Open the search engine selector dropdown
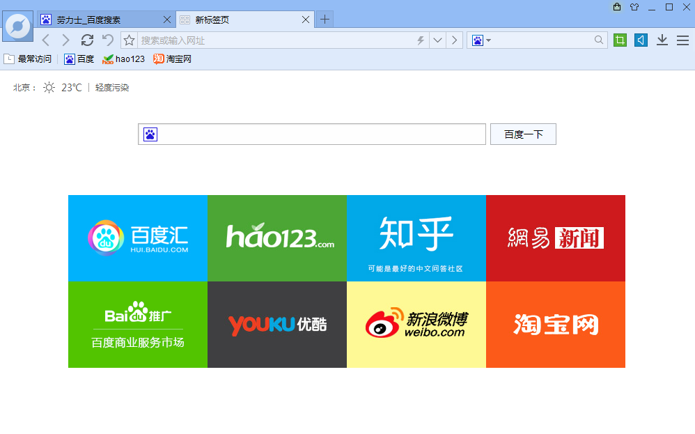This screenshot has height=434, width=695. pyautogui.click(x=481, y=40)
